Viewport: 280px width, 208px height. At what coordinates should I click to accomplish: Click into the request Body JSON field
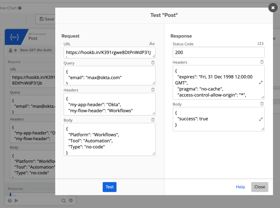tap(109, 139)
